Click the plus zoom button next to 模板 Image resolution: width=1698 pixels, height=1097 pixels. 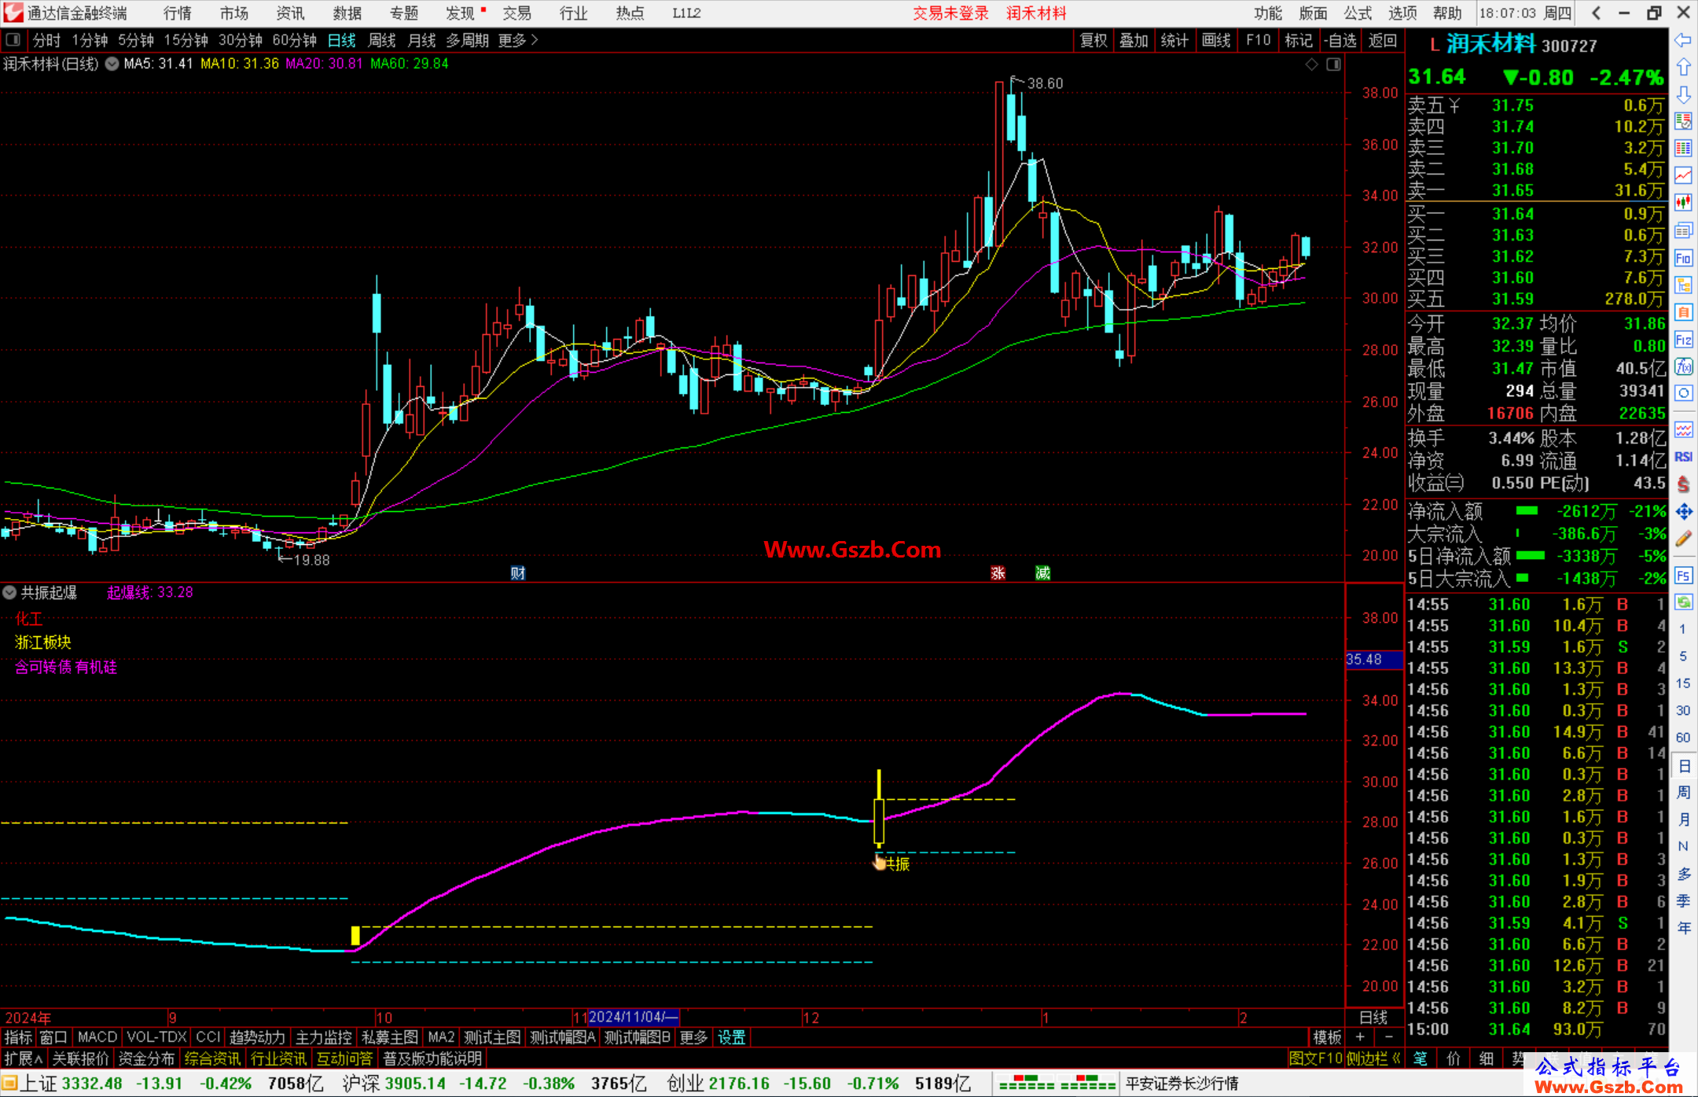click(1360, 1038)
